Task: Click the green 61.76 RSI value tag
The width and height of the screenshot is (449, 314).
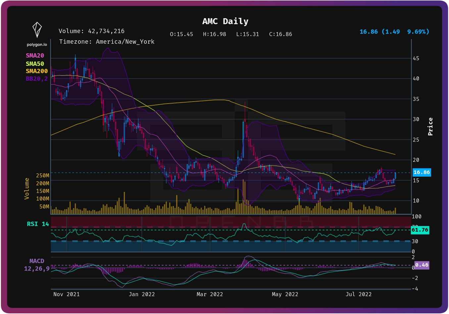Action: (420, 230)
